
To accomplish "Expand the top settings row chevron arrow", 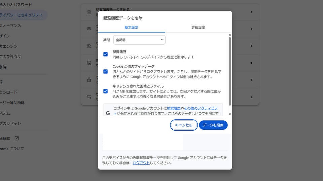I will (251, 12).
